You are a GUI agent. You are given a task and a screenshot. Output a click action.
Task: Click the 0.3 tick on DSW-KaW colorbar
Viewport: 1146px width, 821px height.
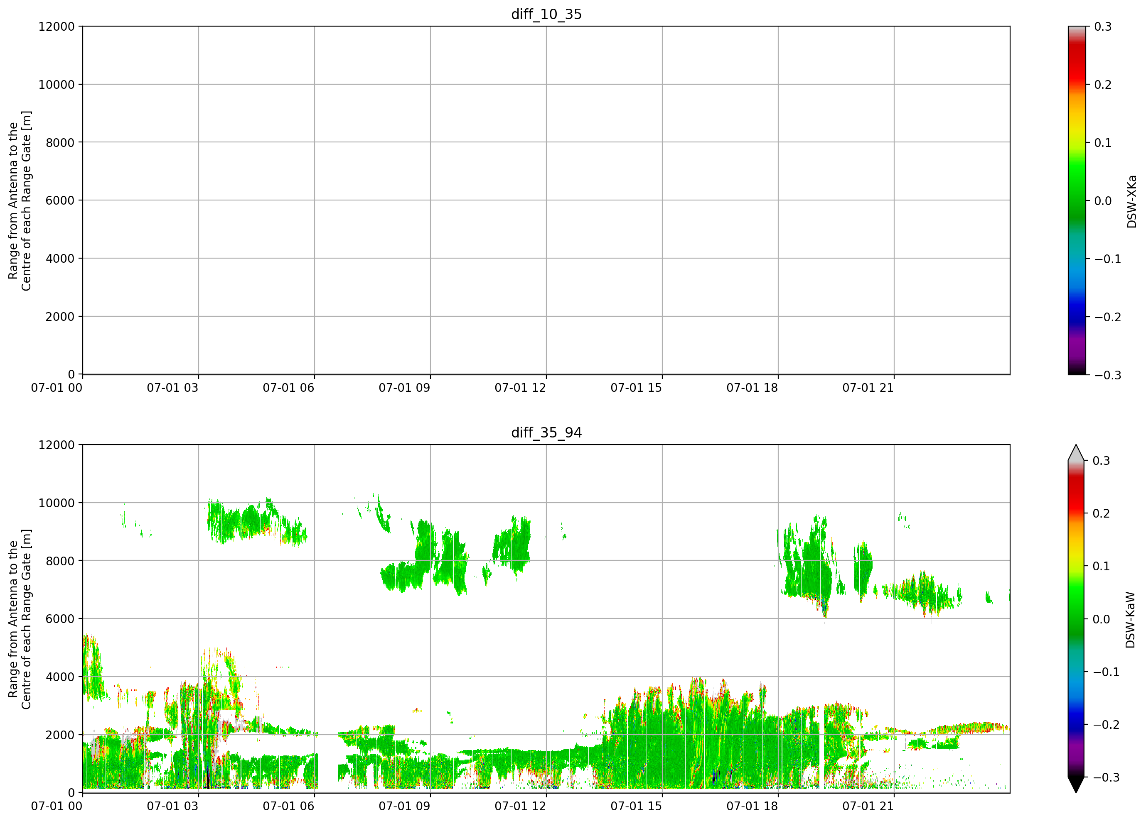point(1101,461)
